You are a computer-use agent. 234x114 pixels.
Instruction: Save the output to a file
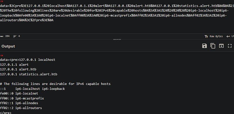204,46
